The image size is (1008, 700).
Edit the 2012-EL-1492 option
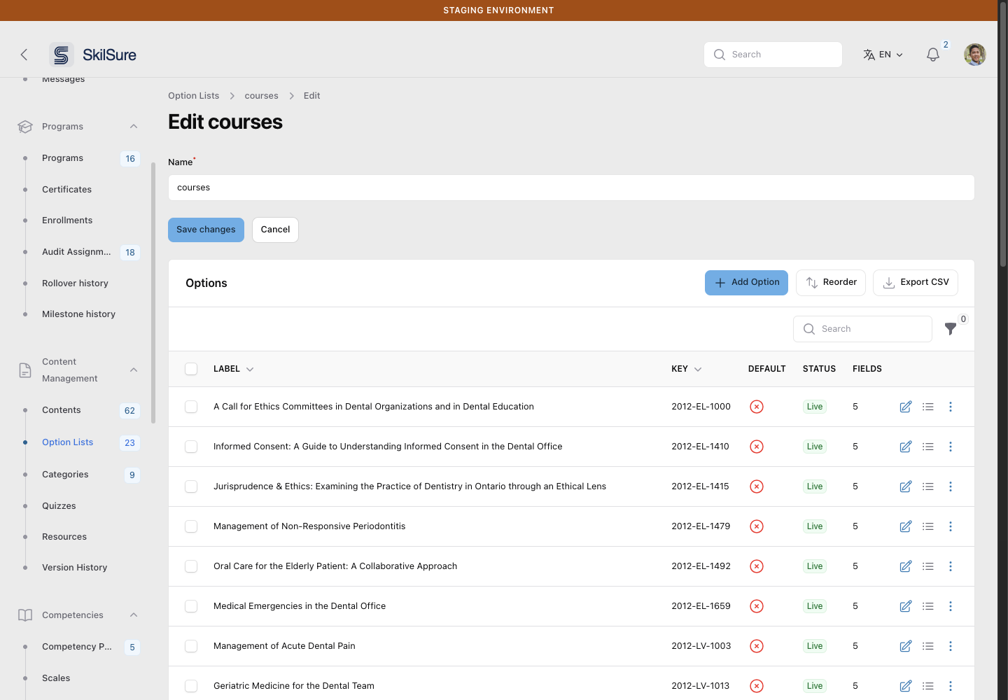(x=906, y=566)
